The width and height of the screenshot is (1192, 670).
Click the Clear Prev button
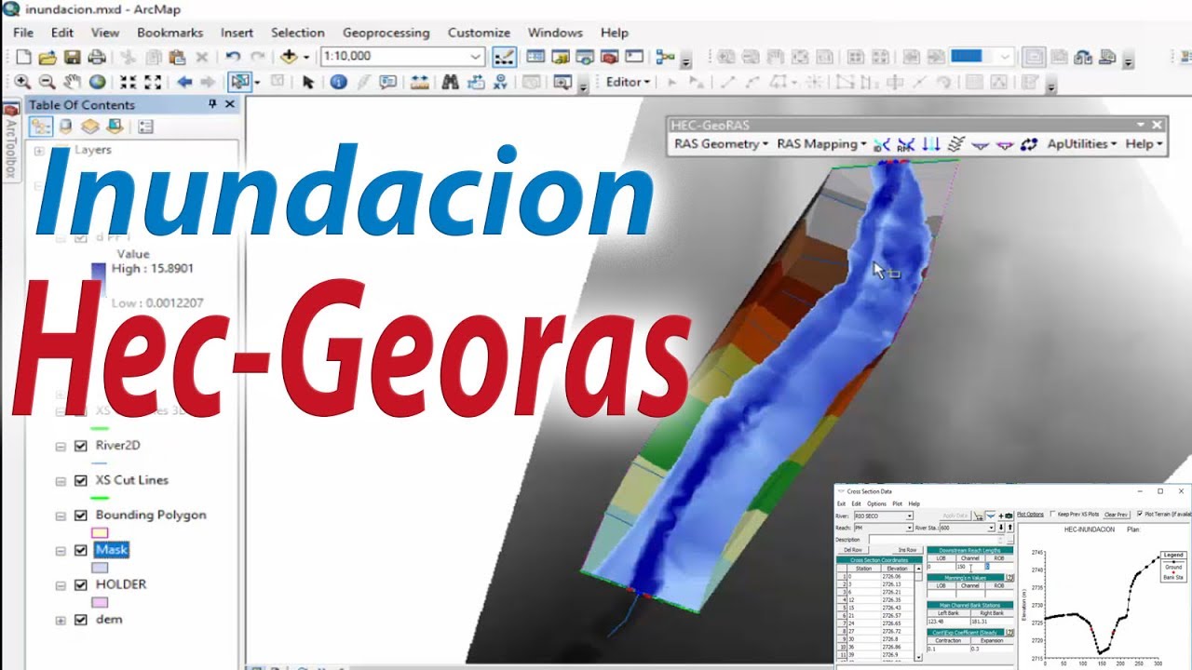1117,515
